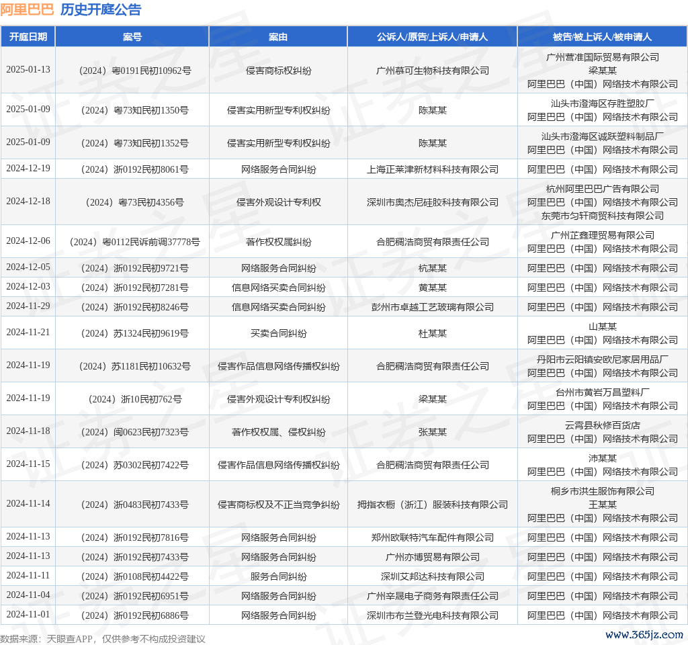Select the 侵害外观设计专利权 cell without 纠纷
The width and height of the screenshot is (688, 645).
pyautogui.click(x=278, y=202)
